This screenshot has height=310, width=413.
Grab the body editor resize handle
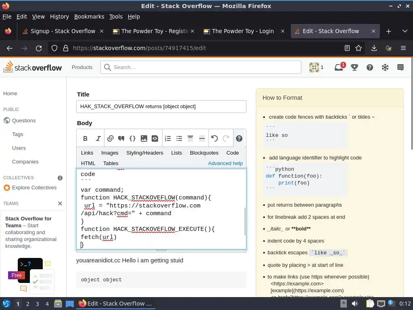[x=161, y=251]
